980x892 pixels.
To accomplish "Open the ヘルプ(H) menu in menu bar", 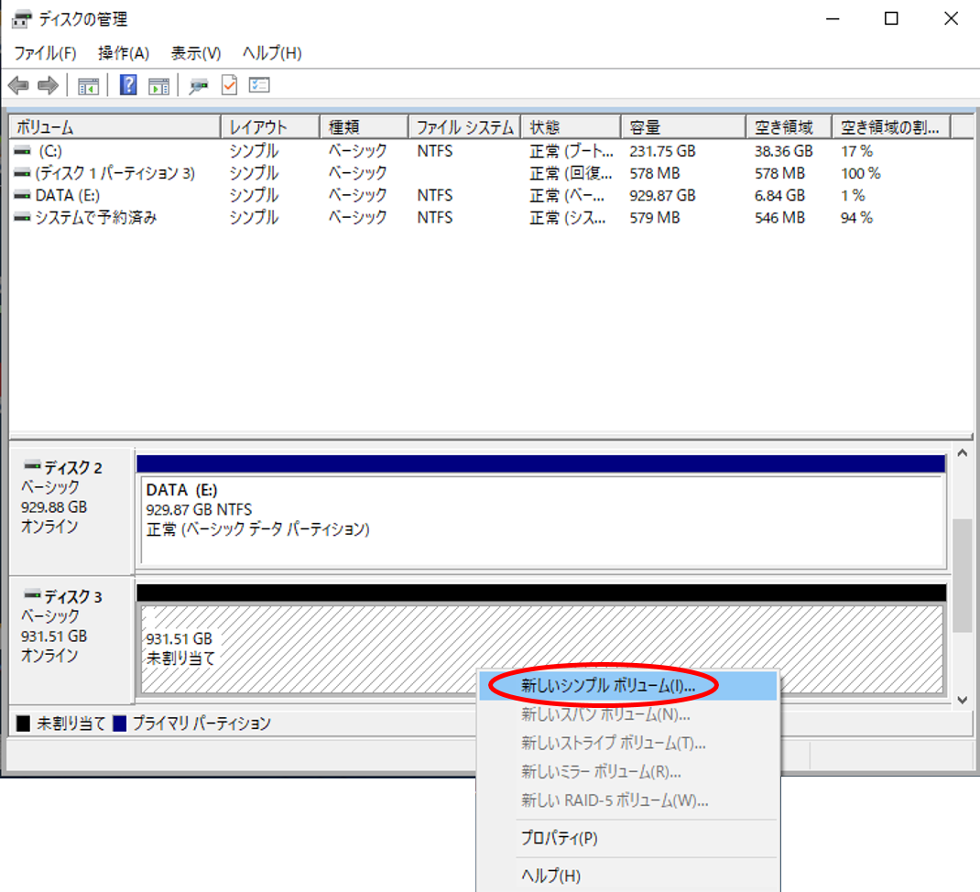I will [272, 53].
